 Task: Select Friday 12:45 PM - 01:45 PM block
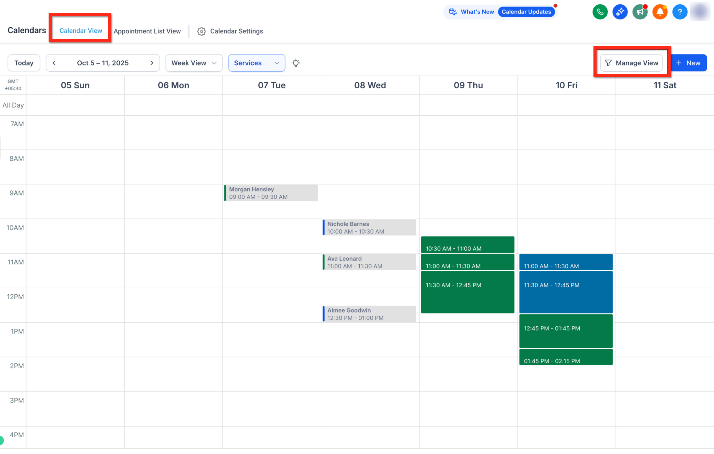(566, 331)
